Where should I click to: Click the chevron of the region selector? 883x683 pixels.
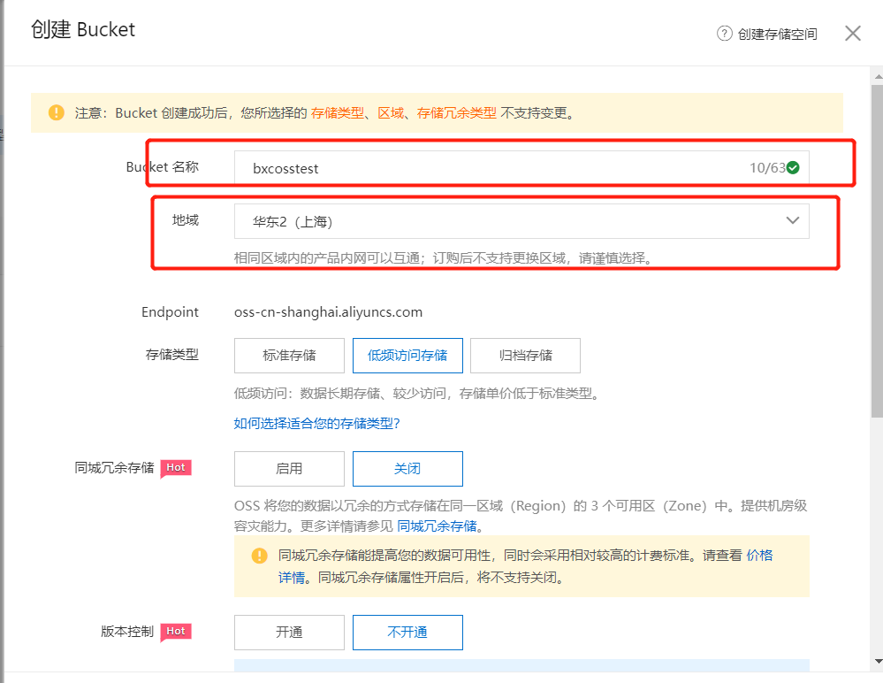(x=792, y=220)
